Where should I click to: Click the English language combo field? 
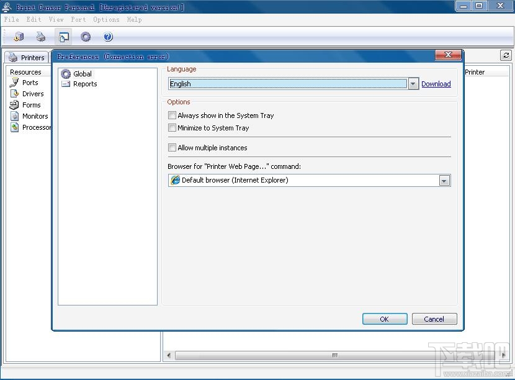tap(288, 84)
